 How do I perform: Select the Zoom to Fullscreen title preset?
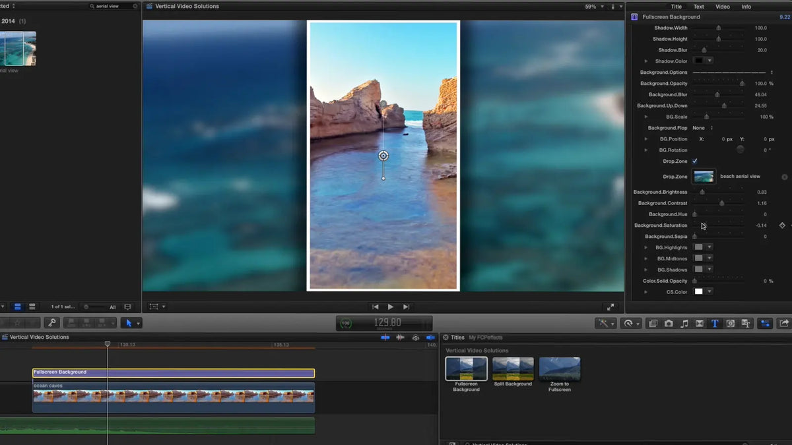click(x=560, y=369)
